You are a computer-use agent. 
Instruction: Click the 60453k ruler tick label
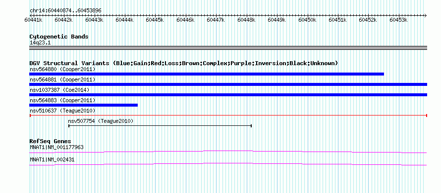pos(398,20)
